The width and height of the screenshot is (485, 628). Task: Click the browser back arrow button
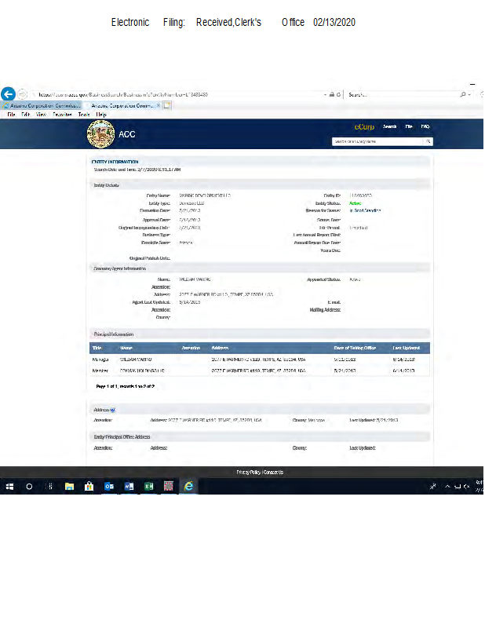pos(9,93)
